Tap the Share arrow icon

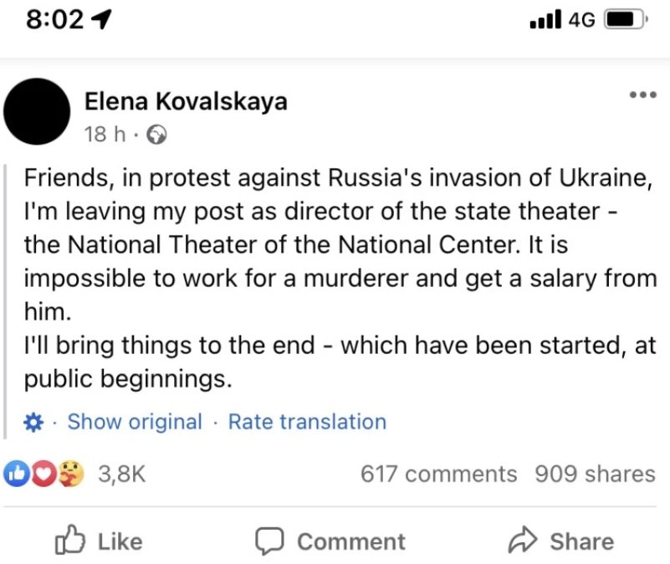(x=522, y=540)
